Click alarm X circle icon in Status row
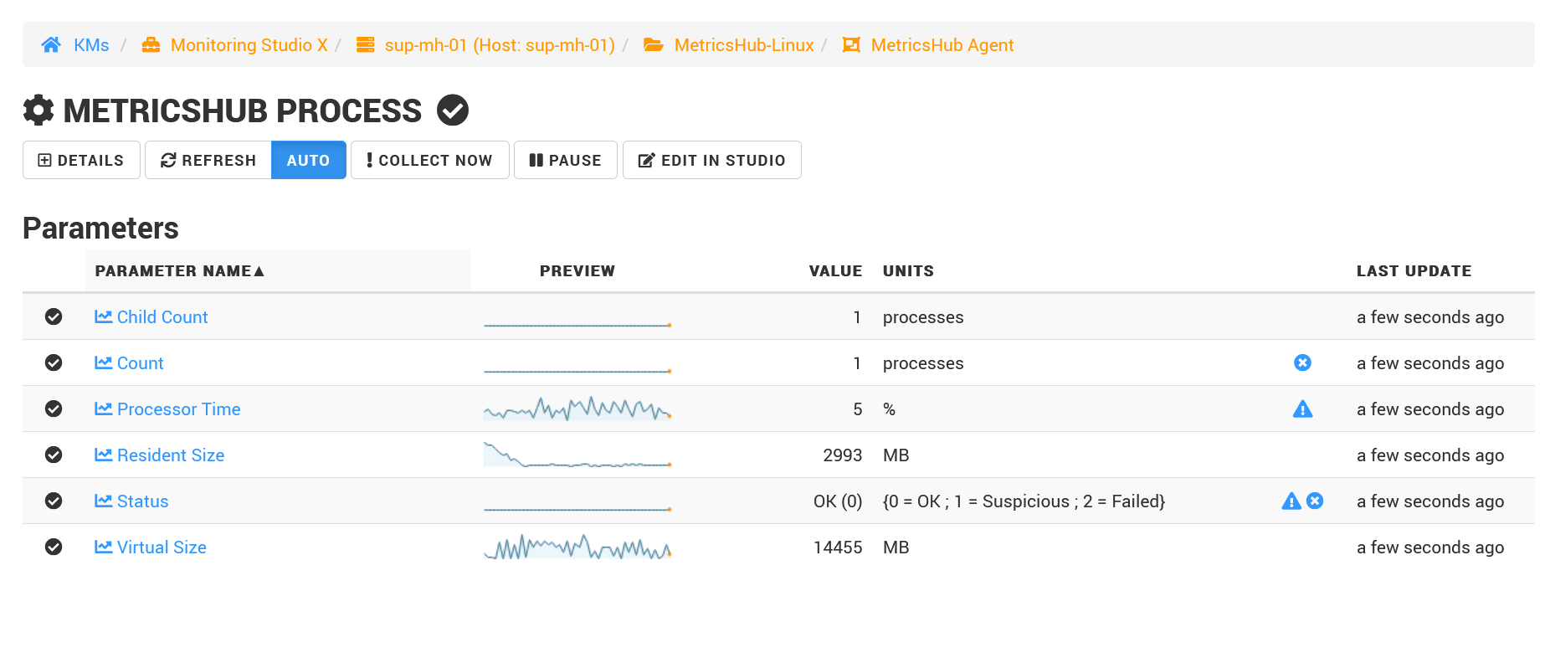1550x658 pixels. click(1315, 501)
